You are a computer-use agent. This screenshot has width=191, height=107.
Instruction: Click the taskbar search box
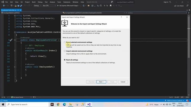pyautogui.click(x=27, y=104)
